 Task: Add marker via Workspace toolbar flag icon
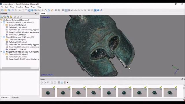(x=8, y=17)
